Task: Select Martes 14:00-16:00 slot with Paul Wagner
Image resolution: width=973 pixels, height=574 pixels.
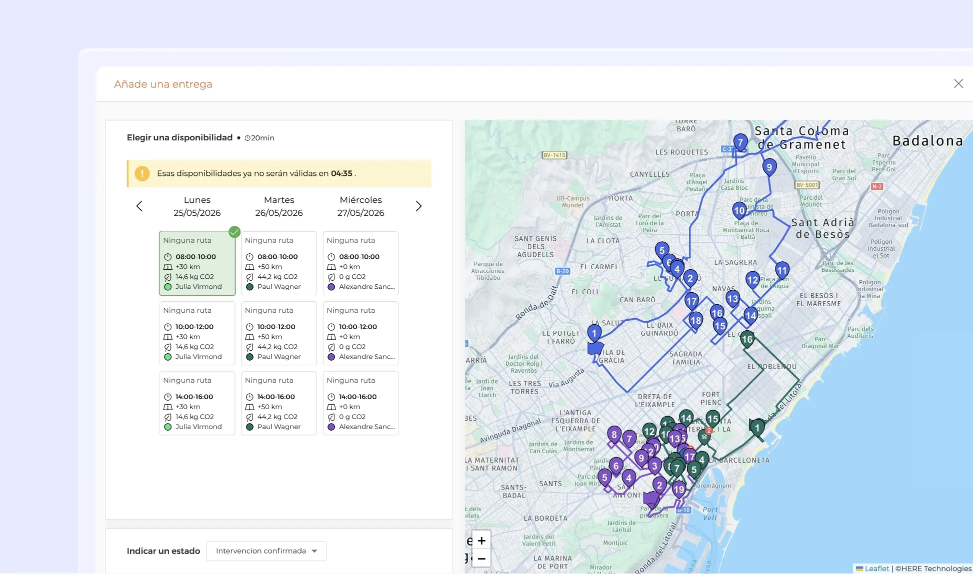Action: tap(279, 403)
